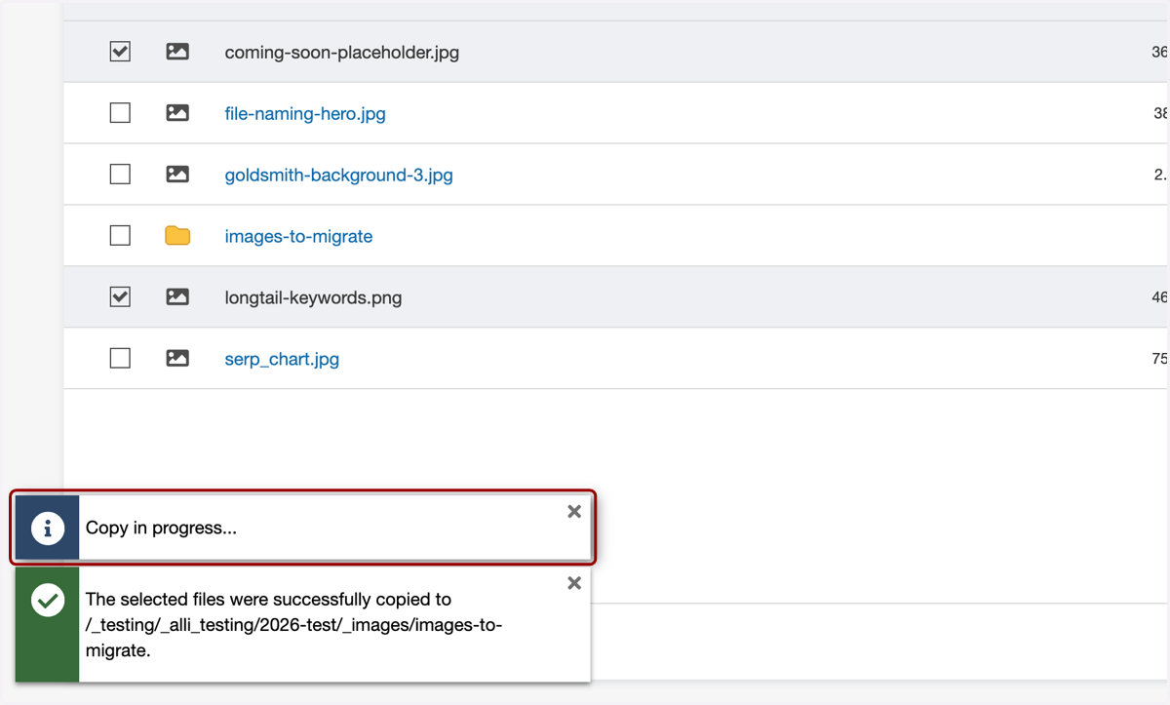The image size is (1170, 705).
Task: Click the Copy in progress... message text
Action: (x=161, y=529)
